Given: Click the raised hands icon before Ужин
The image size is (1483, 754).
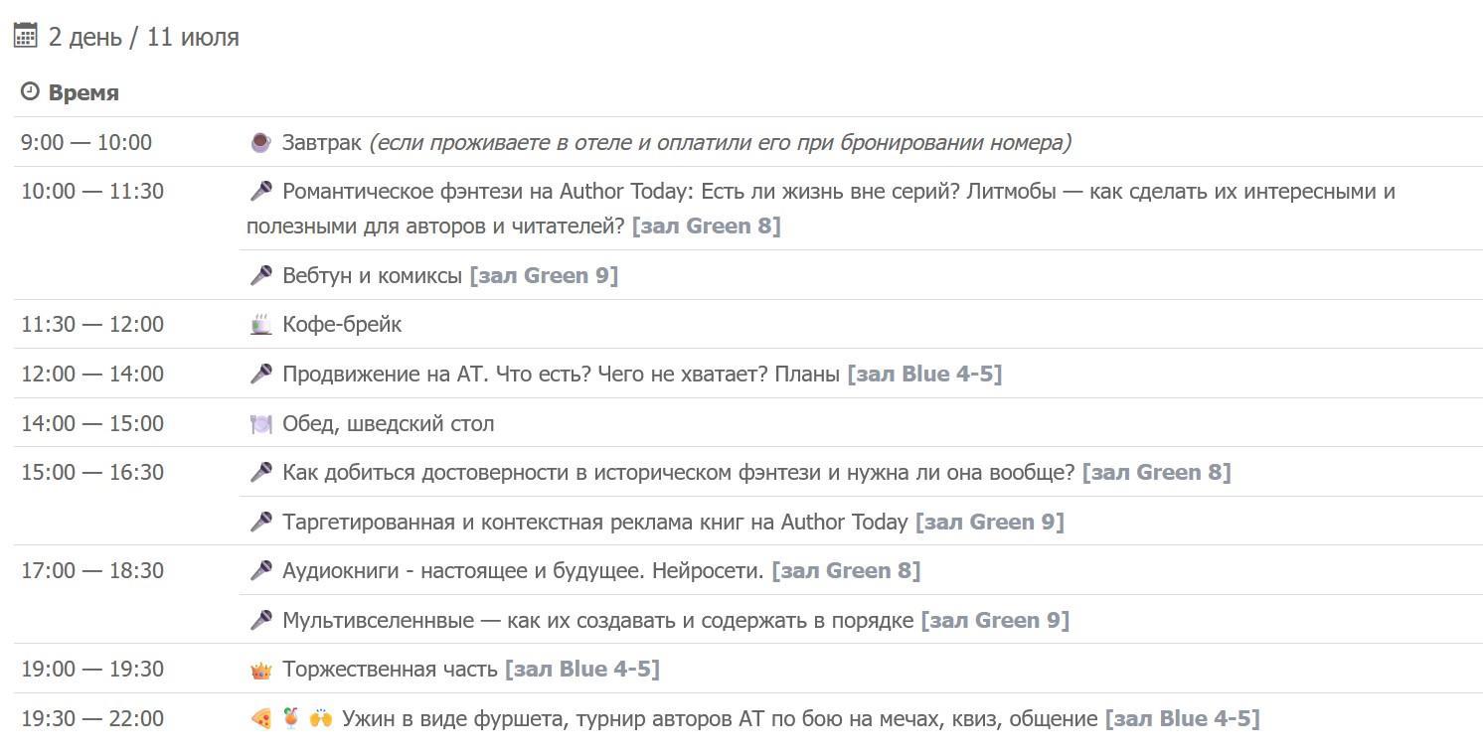Looking at the screenshot, I should coord(320,718).
